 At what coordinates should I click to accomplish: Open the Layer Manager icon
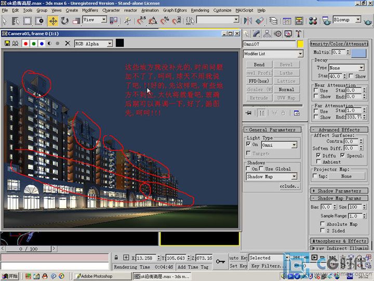pyautogui.click(x=274, y=21)
